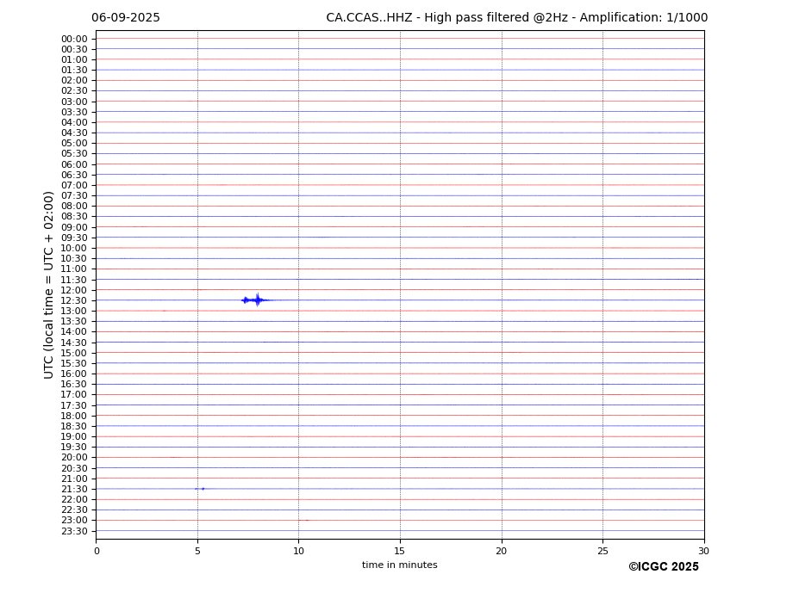Screen dimensions: 799x599
Task: Select the 08:30 time row label
Action: [x=74, y=217]
